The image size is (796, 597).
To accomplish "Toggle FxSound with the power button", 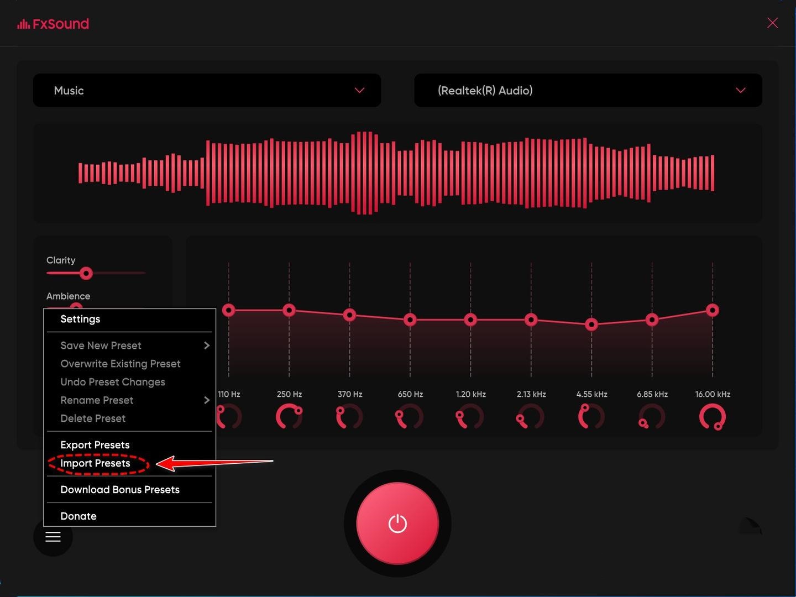I will pos(397,523).
